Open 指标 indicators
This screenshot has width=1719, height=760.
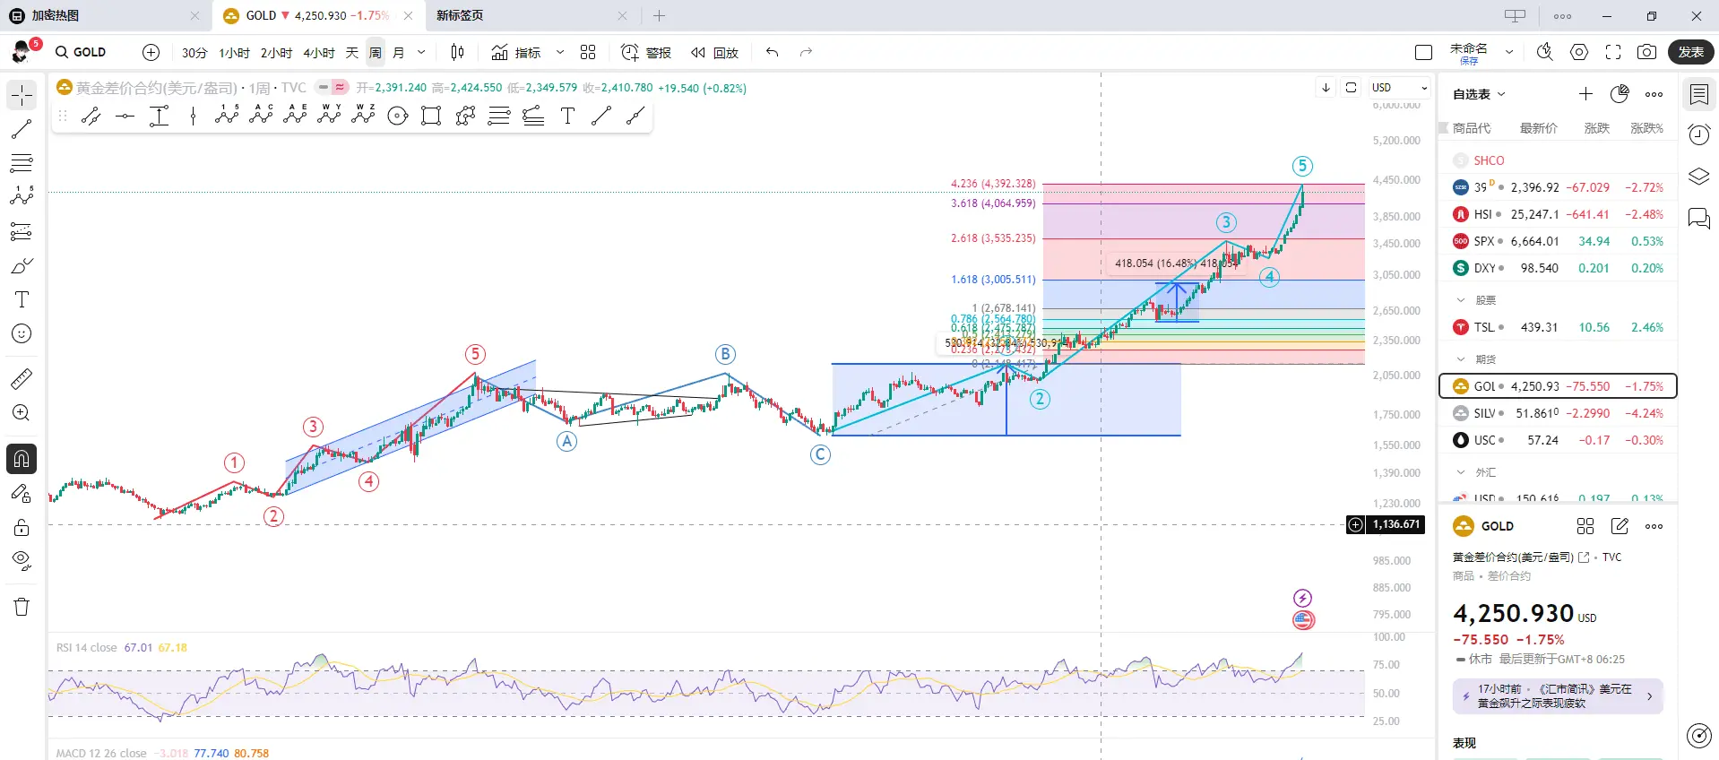click(516, 53)
